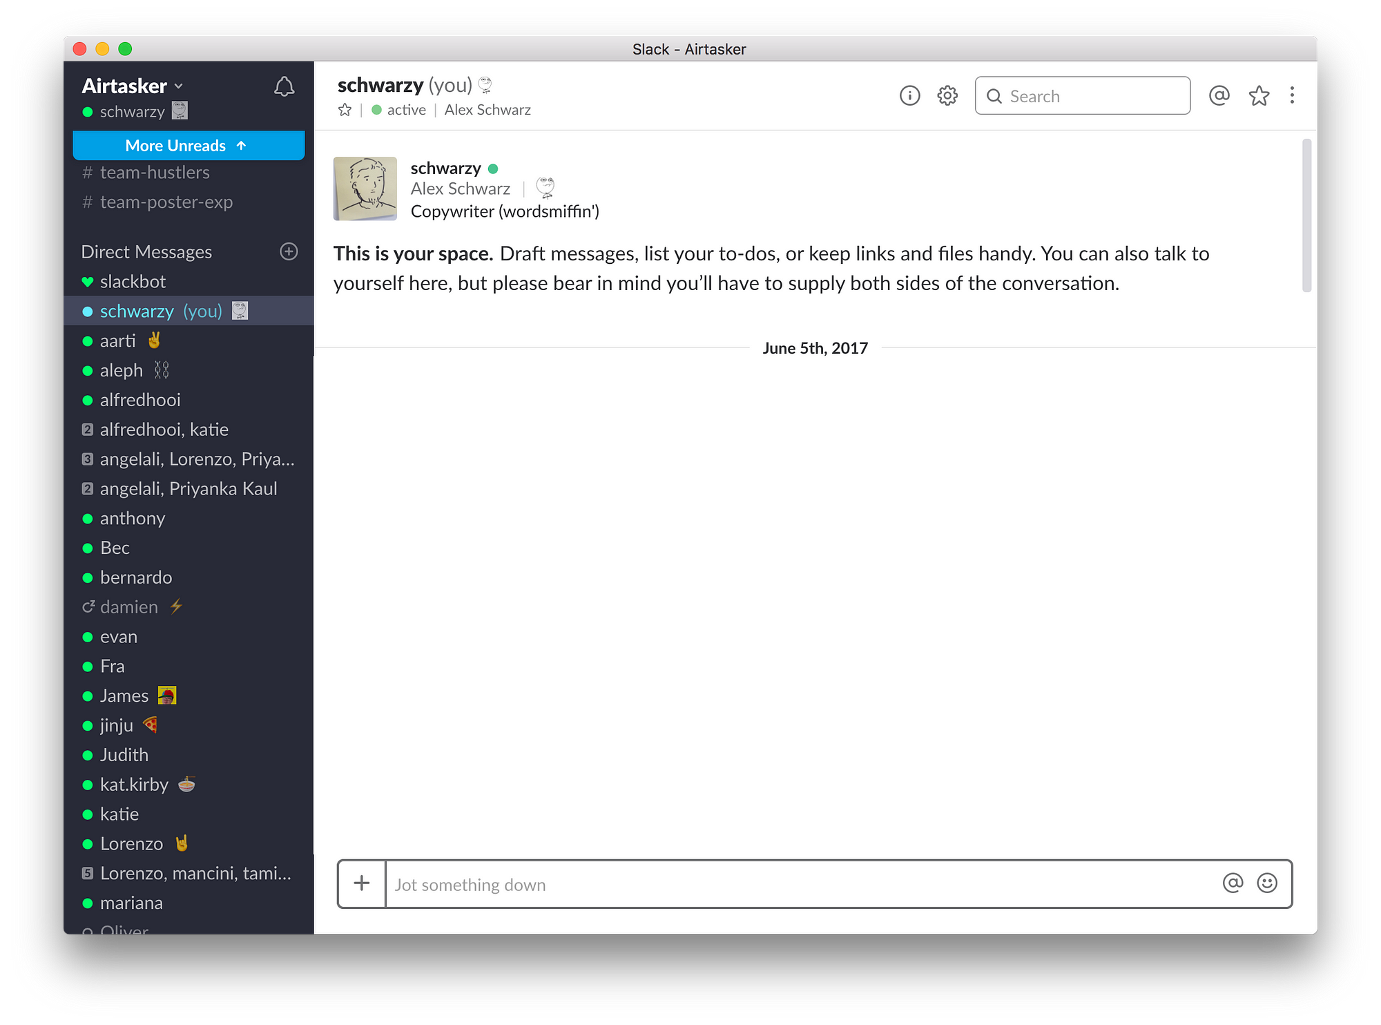This screenshot has height=1025, width=1381.
Task: Click the Alex Schwarz name in the header
Action: (487, 110)
